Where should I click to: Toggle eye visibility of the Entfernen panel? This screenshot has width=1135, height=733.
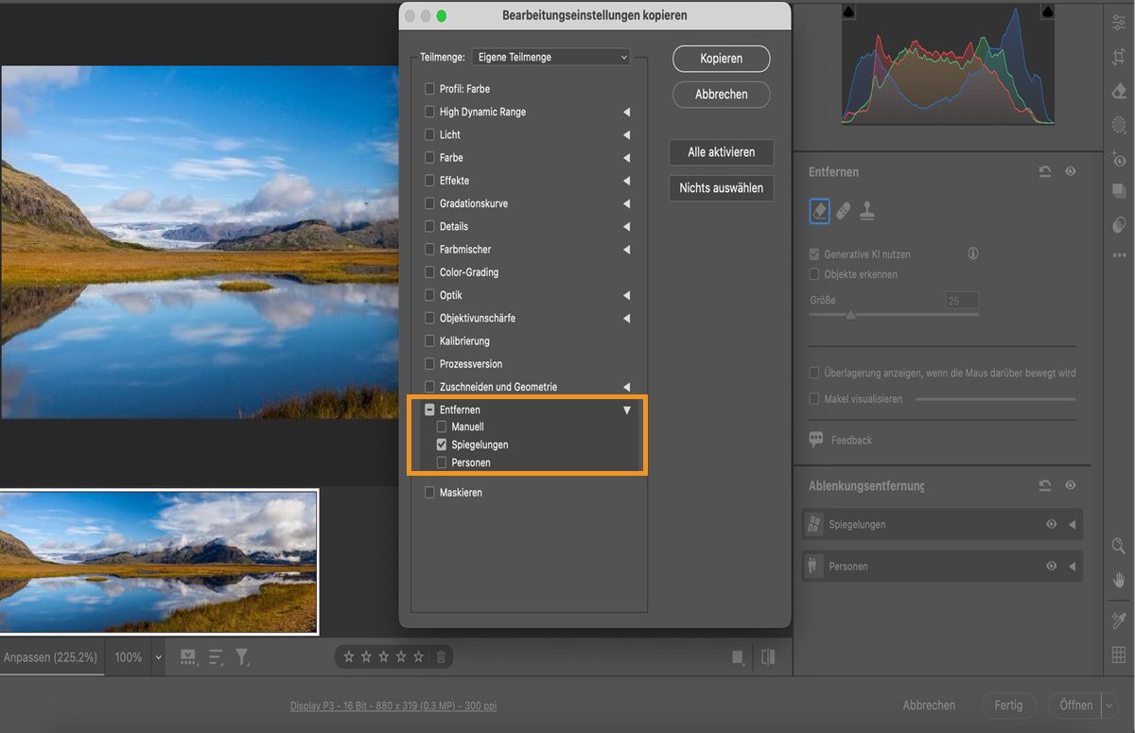(x=1071, y=172)
